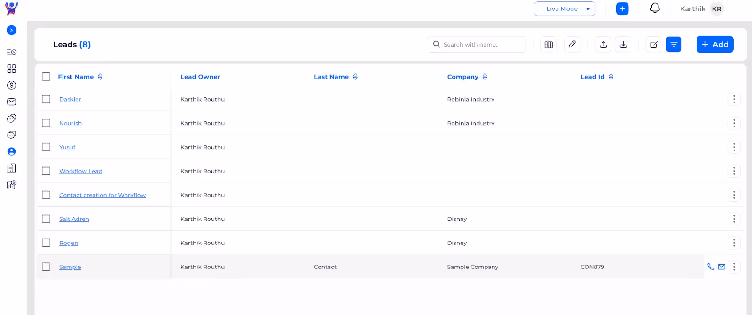
Task: Open the Rogen row three-dot menu
Action: (x=734, y=243)
